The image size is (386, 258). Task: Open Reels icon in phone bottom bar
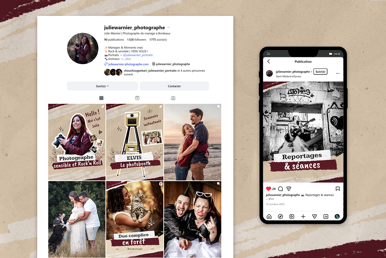[292, 217]
